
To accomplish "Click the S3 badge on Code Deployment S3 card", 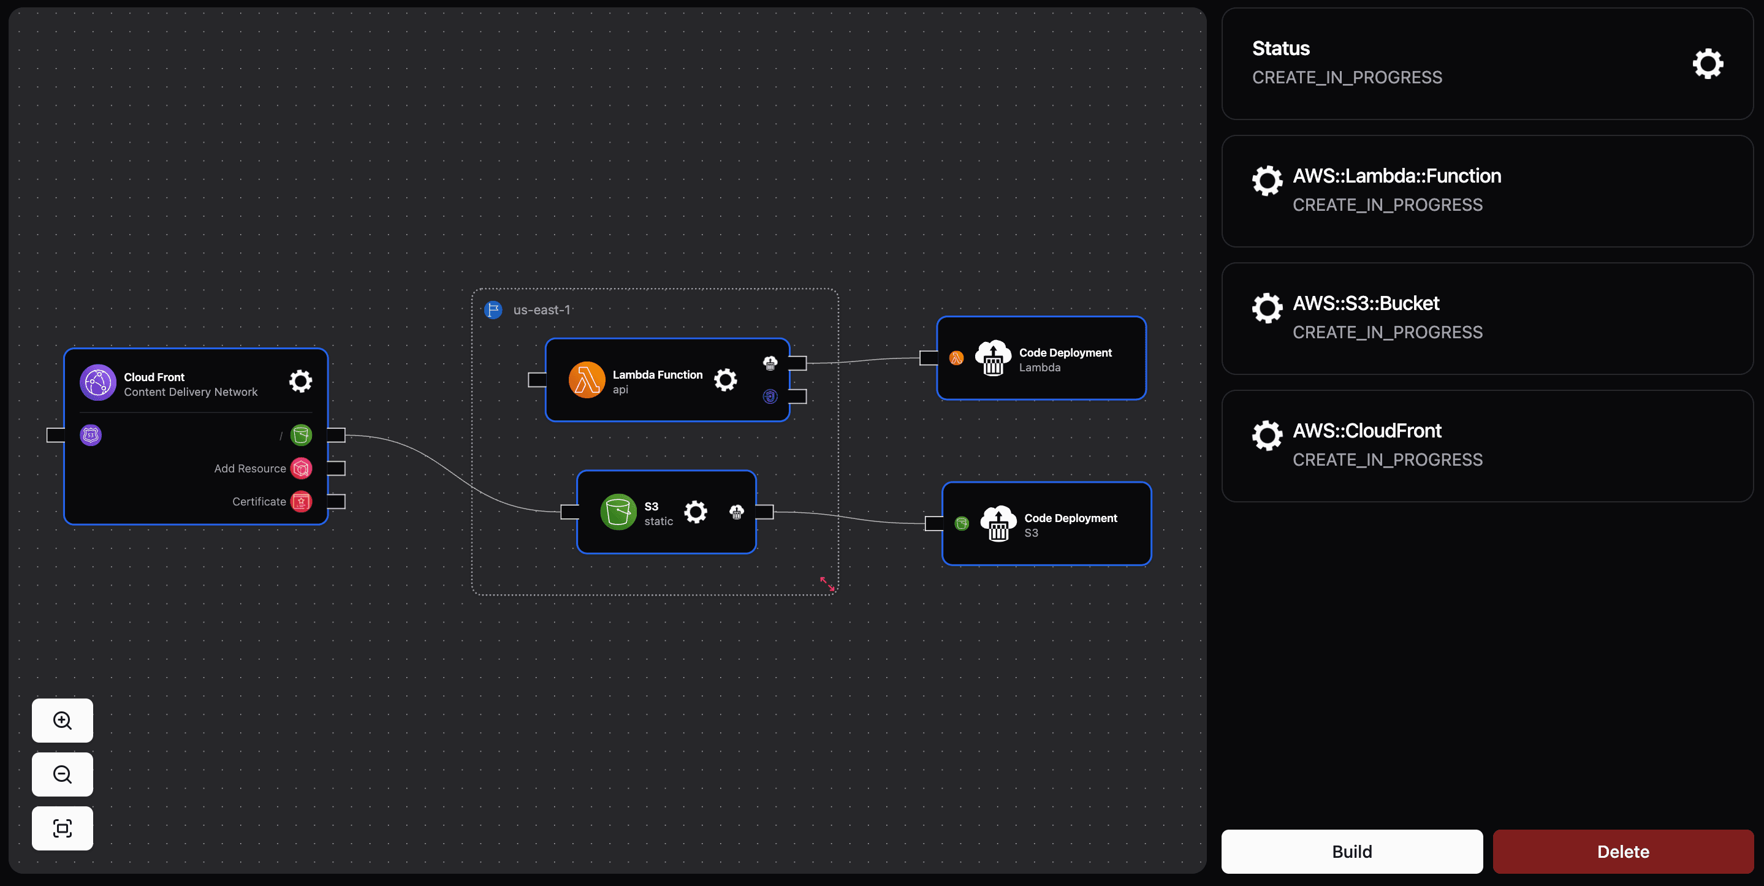I will [962, 523].
